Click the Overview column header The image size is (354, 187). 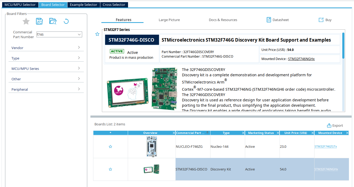tap(150, 133)
